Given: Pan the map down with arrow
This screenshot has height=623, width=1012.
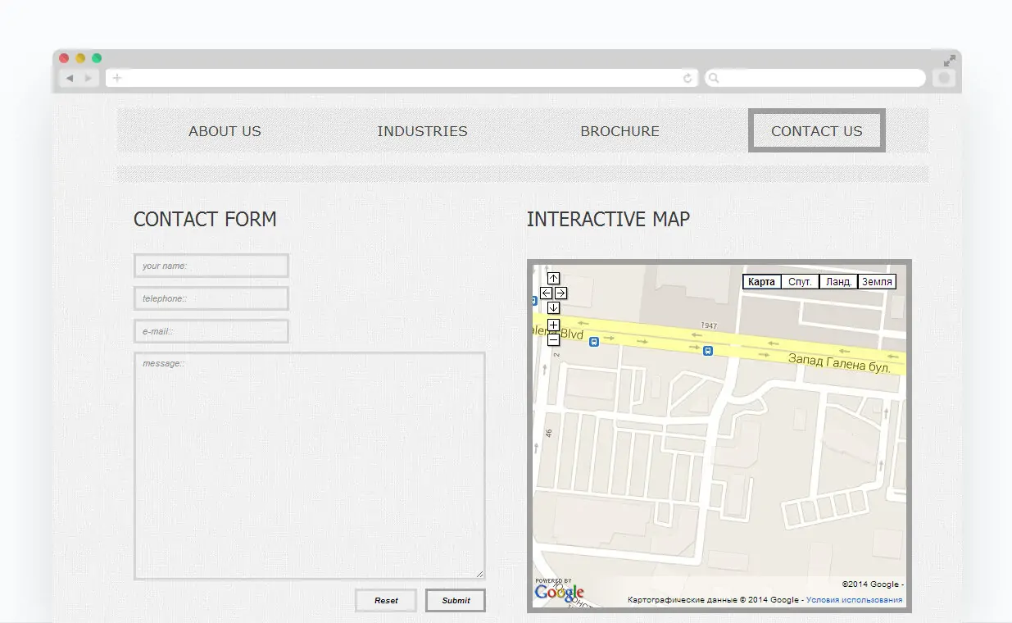Looking at the screenshot, I should [553, 308].
